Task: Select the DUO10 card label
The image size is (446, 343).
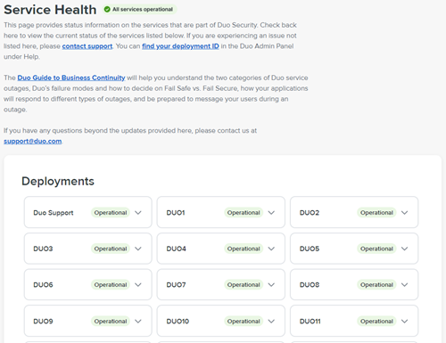Action: (178, 321)
